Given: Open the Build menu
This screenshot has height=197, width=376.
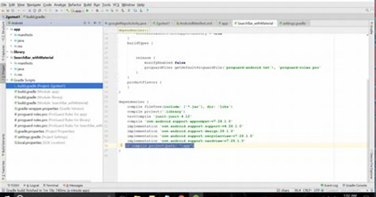Looking at the screenshot, I should [87, 5].
